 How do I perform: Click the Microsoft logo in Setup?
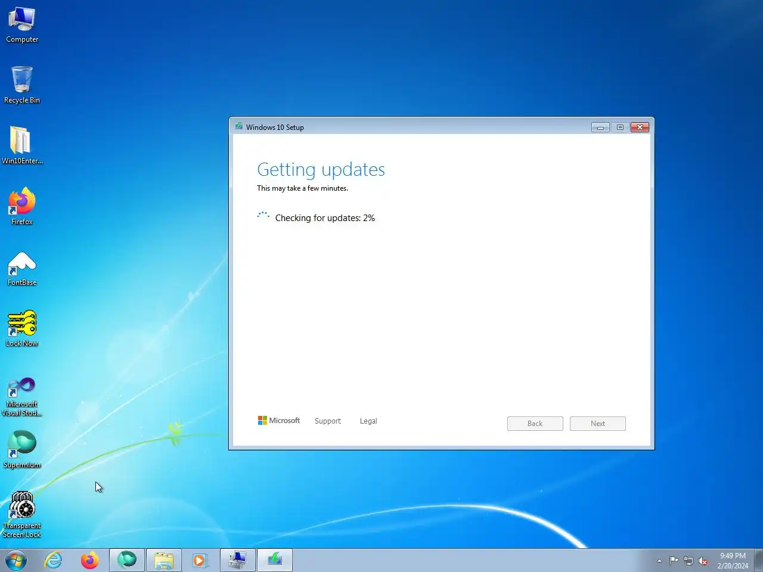point(279,421)
